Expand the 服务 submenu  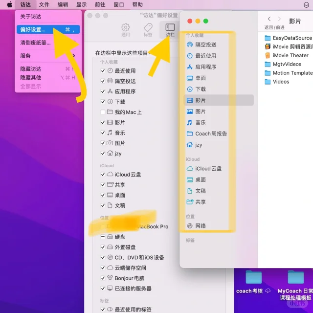(48, 56)
